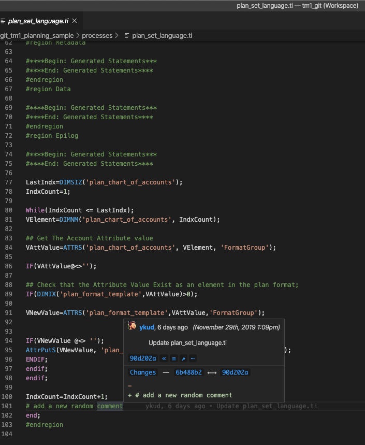Click the 'AttrPutS(VNewValue' statement on line 95
This screenshot has width=365, height=445.
(x=75, y=350)
